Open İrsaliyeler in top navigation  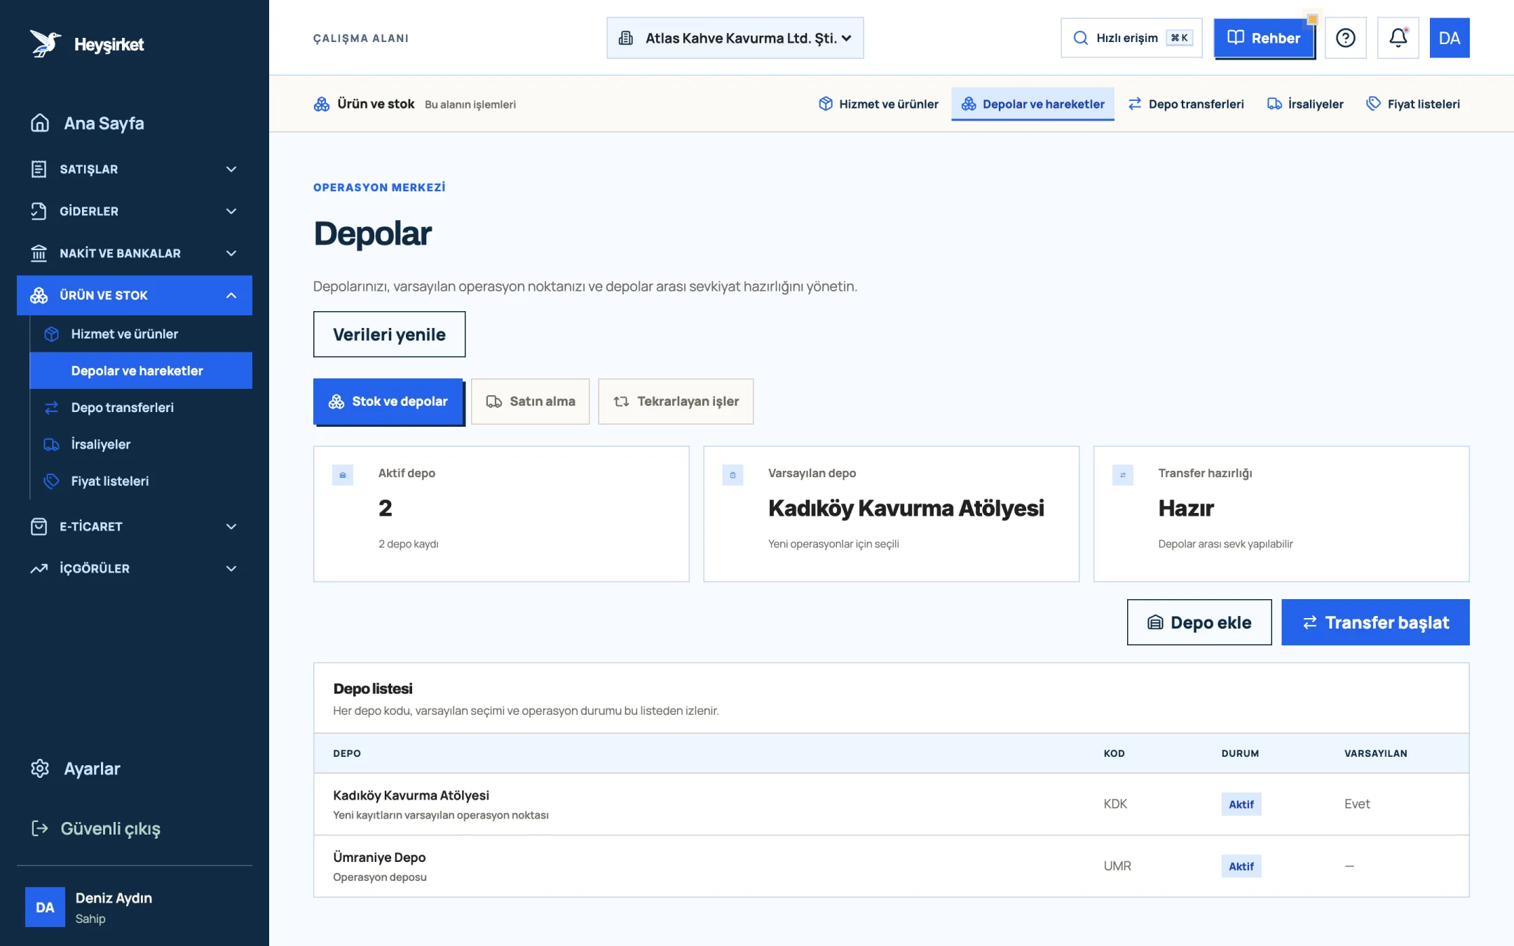pos(1305,104)
